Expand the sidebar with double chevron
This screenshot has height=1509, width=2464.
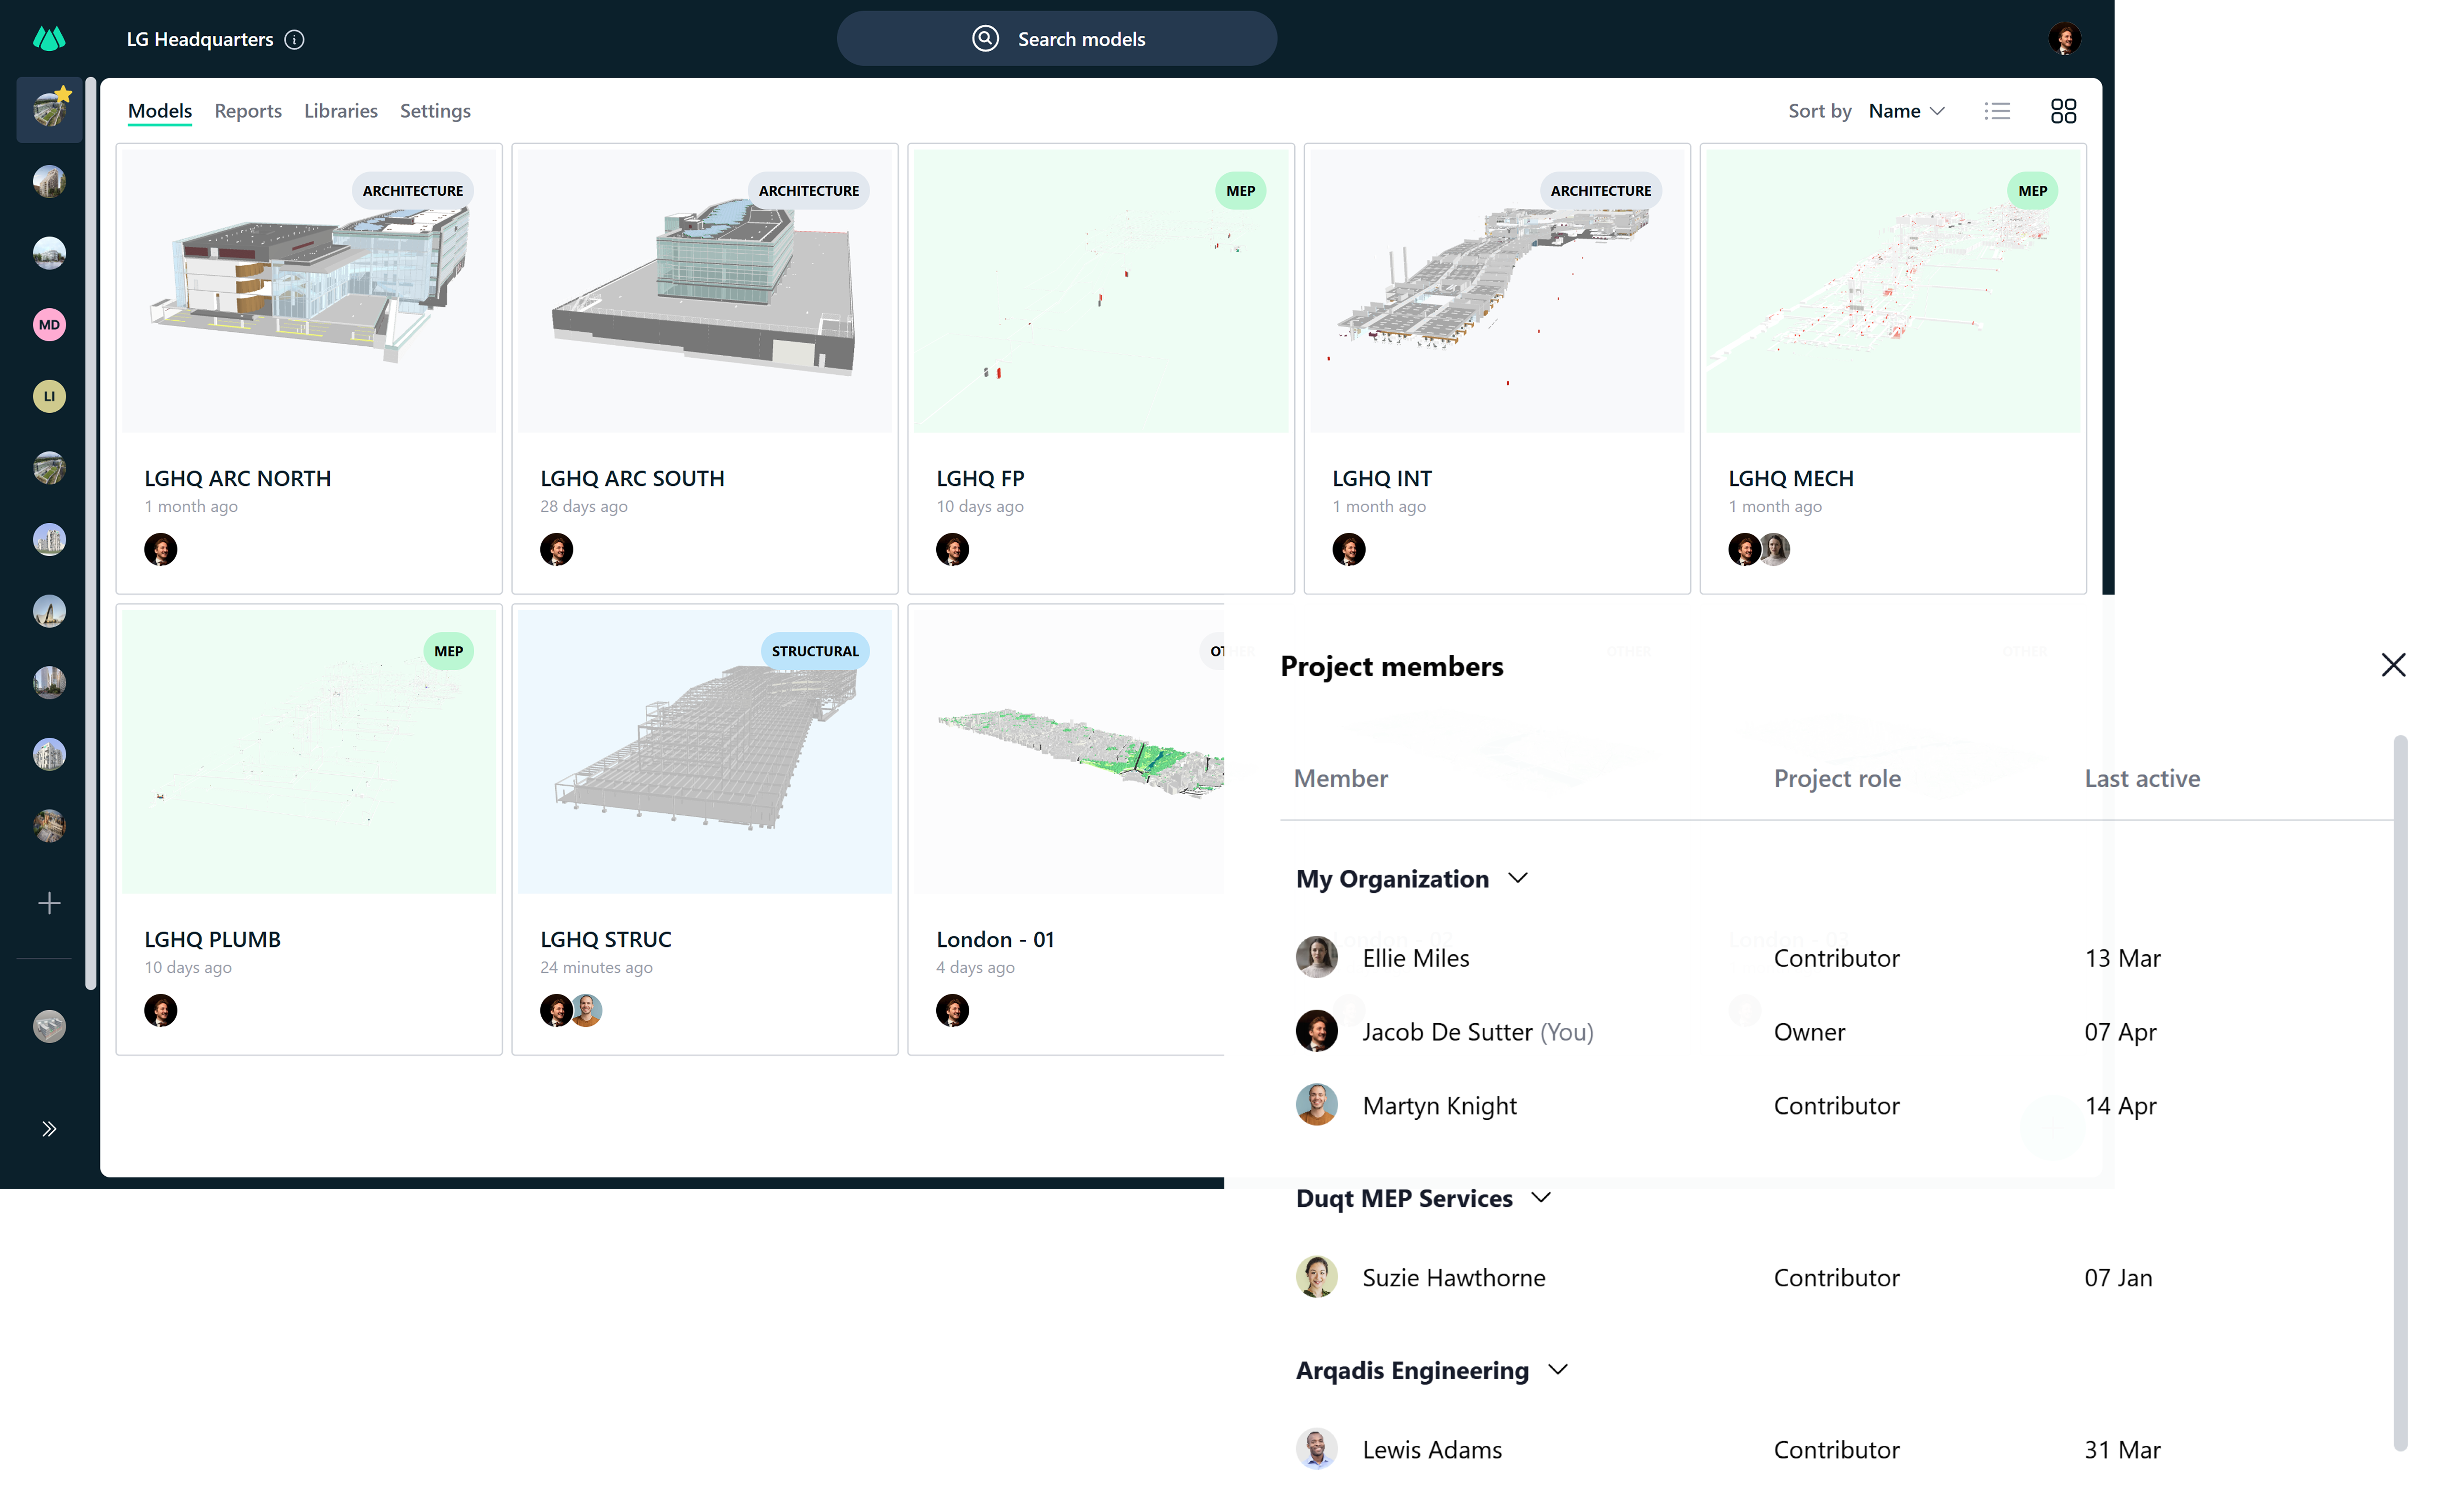point(49,1129)
